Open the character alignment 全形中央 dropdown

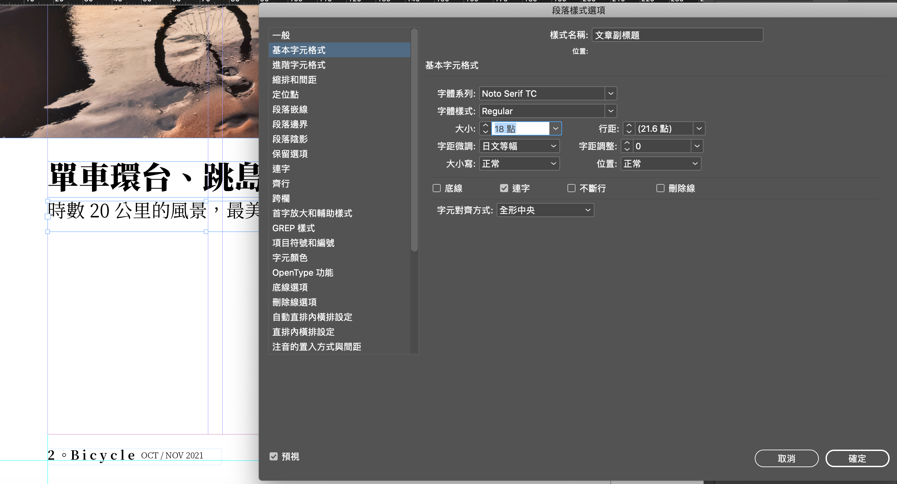coord(545,210)
